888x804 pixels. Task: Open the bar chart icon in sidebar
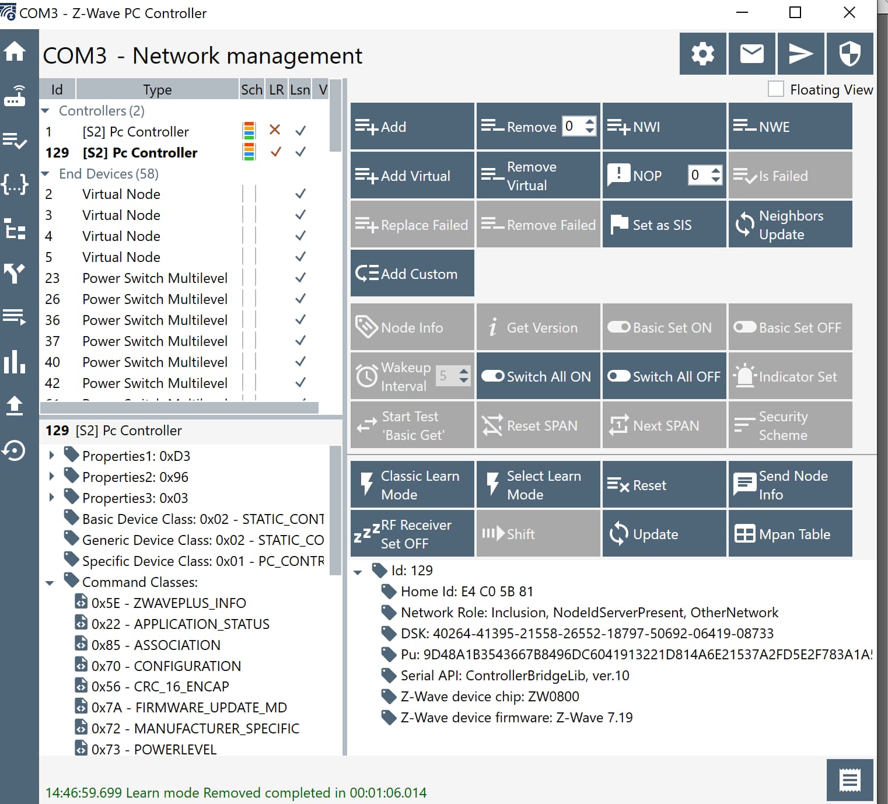click(15, 362)
